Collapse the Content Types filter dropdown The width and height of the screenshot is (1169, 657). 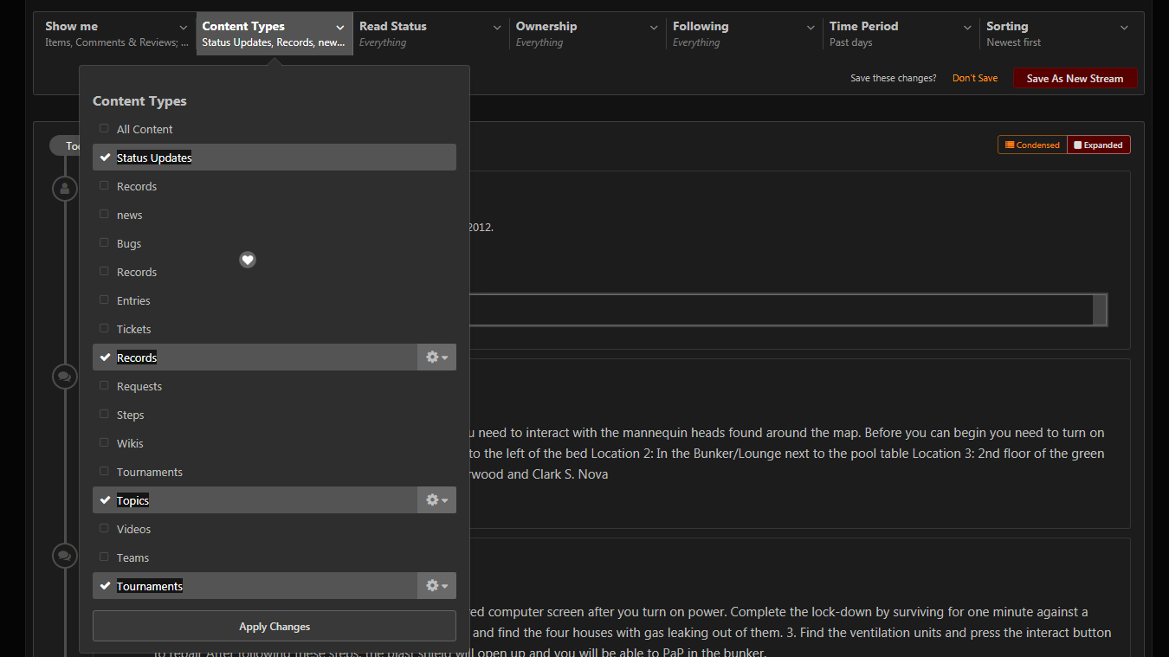[x=274, y=34]
